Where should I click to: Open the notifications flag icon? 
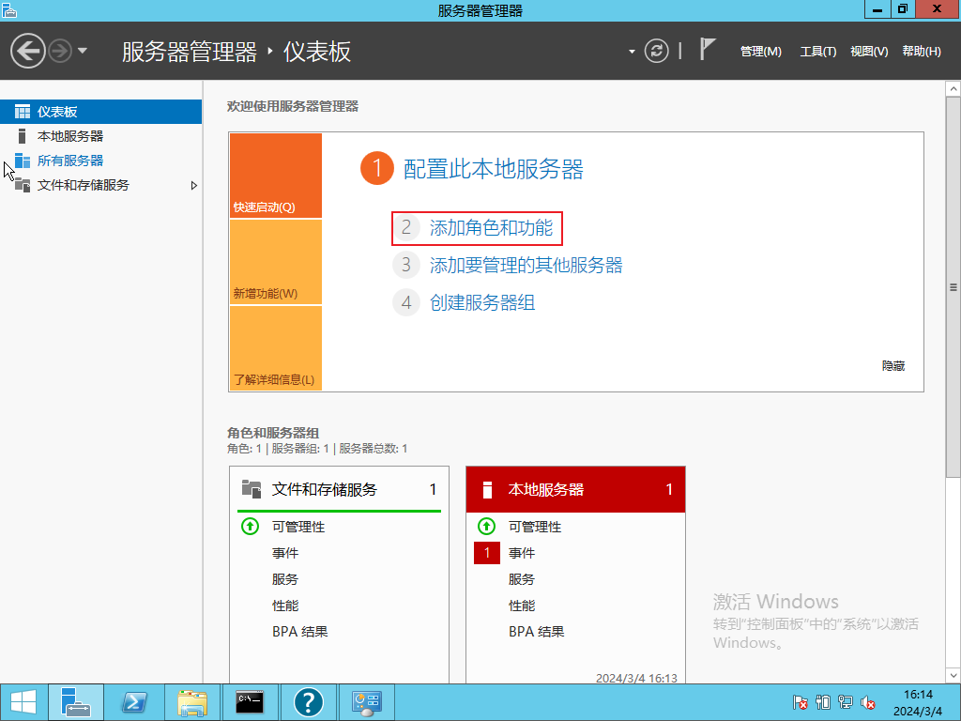tap(708, 50)
